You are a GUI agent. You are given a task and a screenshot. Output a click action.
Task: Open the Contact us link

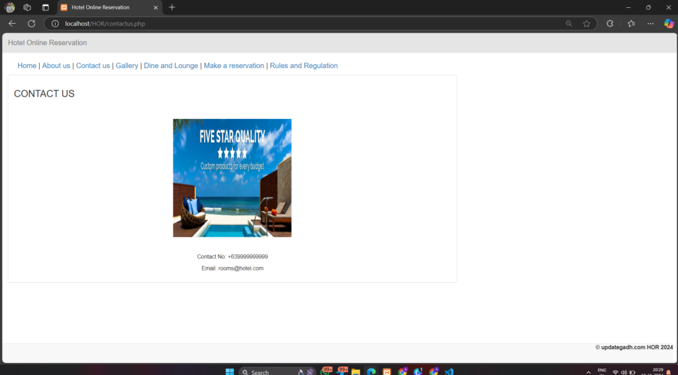point(93,65)
